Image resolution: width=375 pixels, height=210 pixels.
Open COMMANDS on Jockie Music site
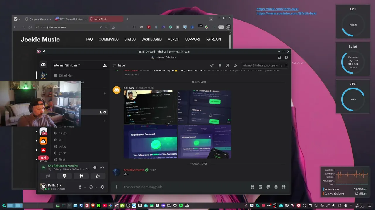(109, 39)
